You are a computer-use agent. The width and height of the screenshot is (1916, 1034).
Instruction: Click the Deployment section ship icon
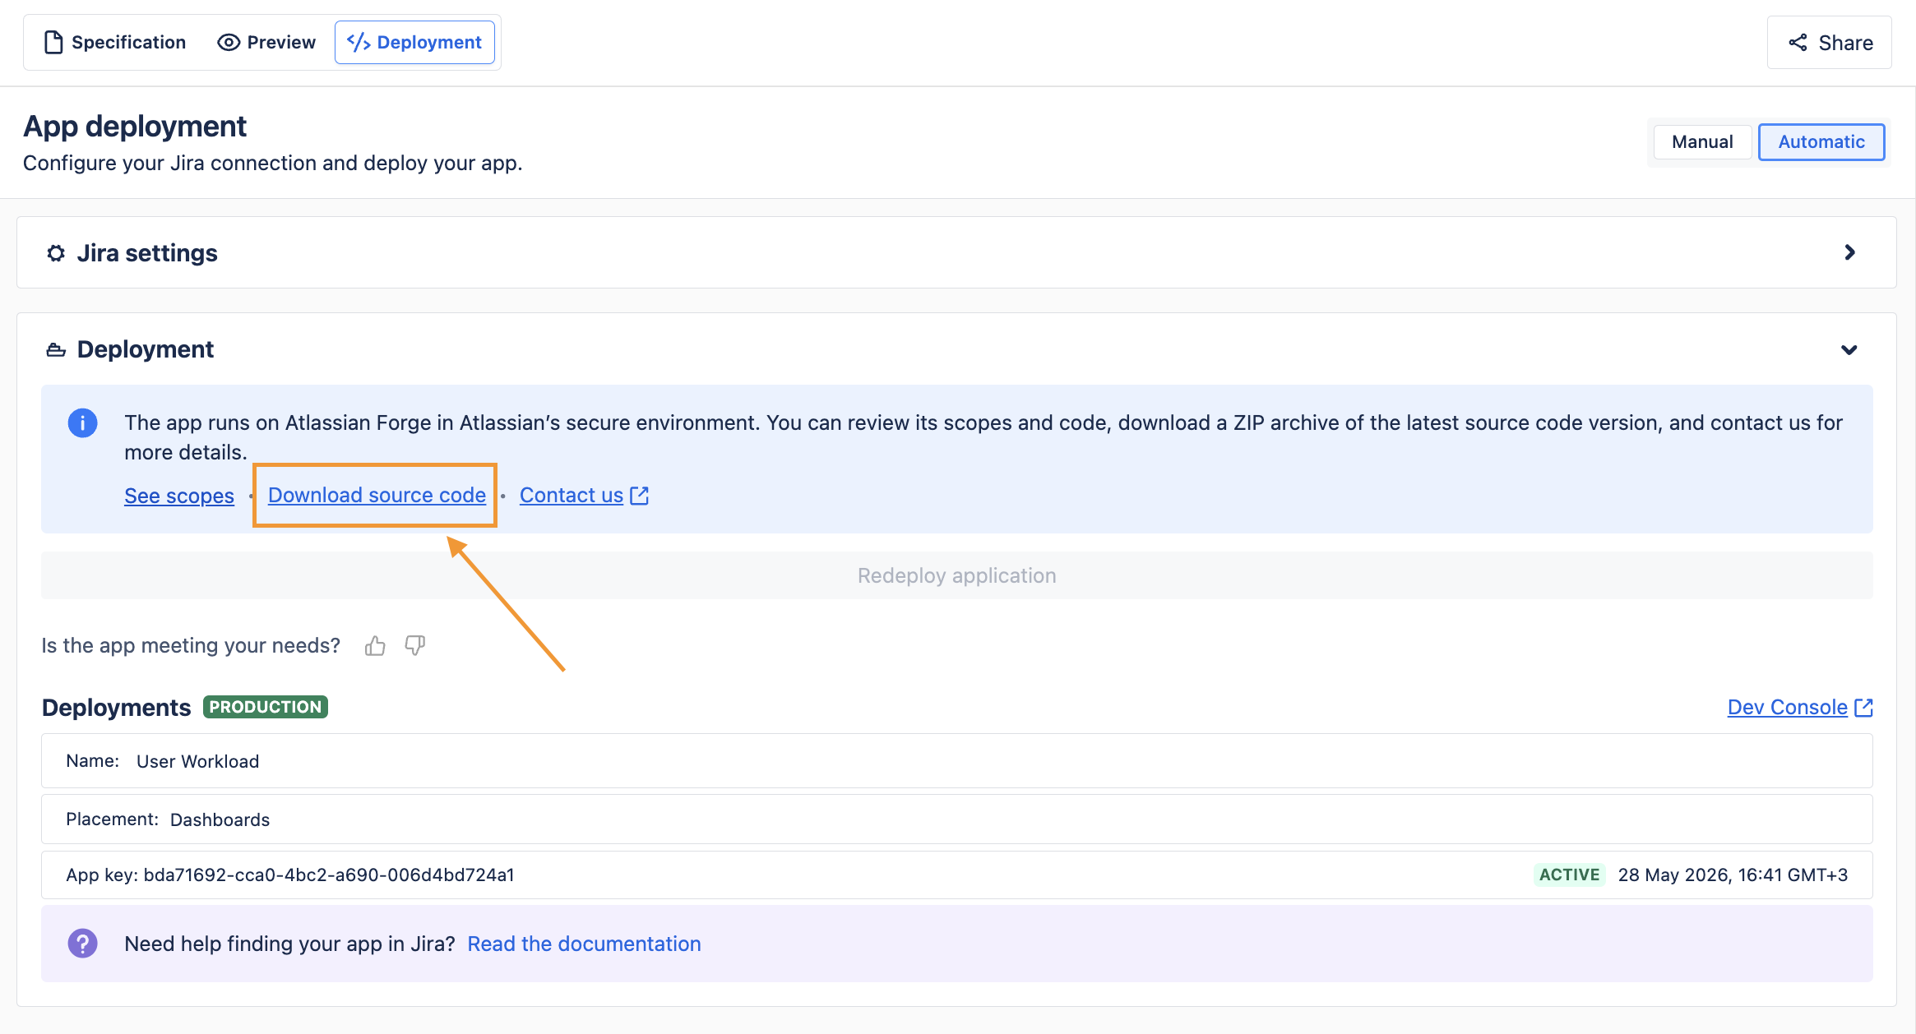coord(56,350)
